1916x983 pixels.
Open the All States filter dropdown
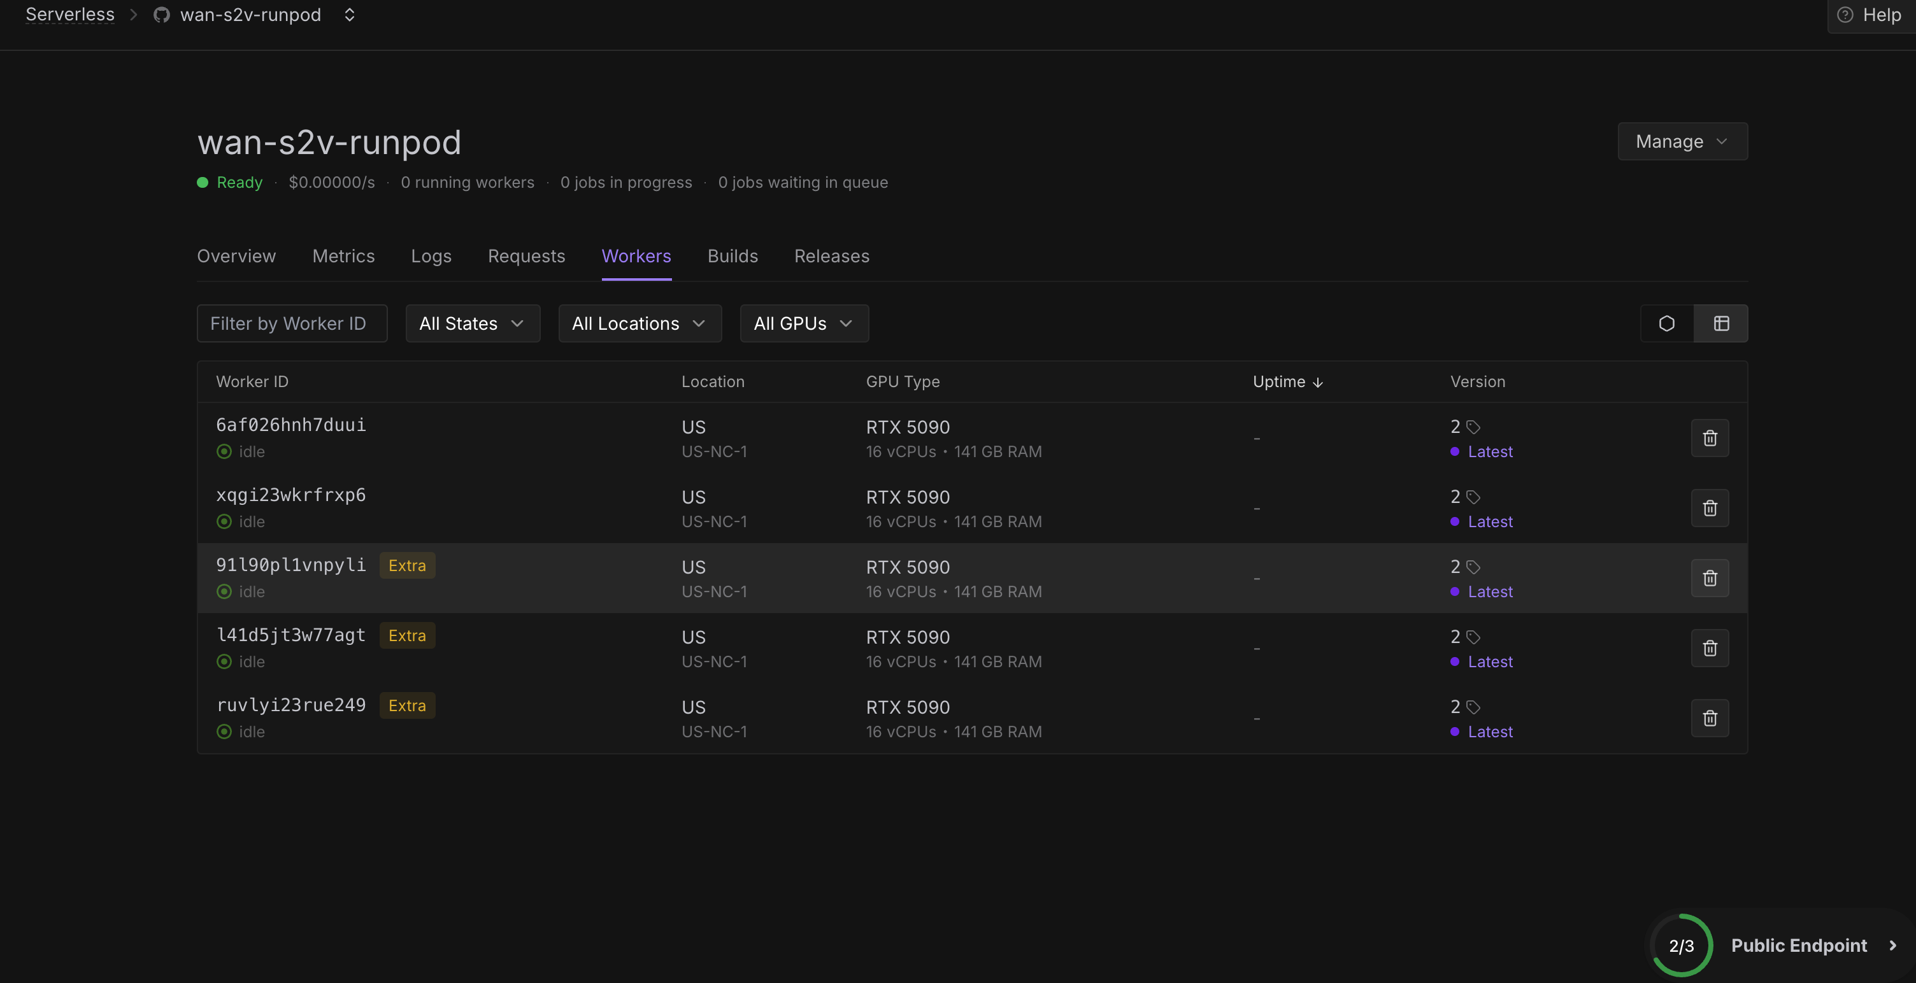click(472, 323)
